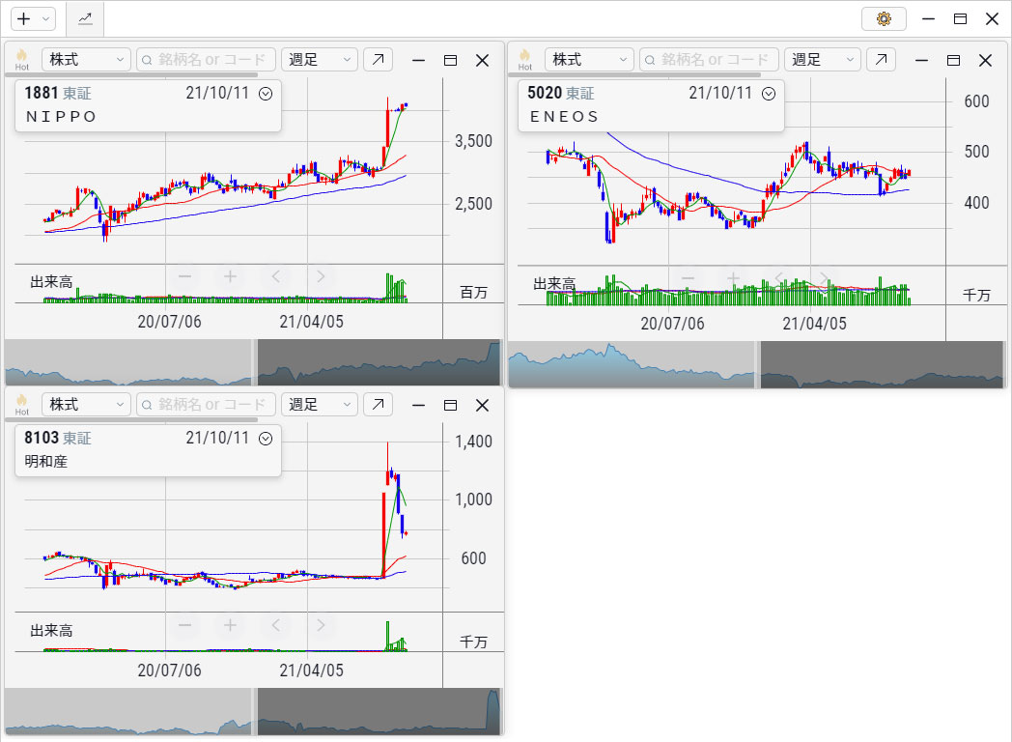Click Hot flame icon in NIPPO panel
The width and height of the screenshot is (1012, 742).
(x=22, y=59)
